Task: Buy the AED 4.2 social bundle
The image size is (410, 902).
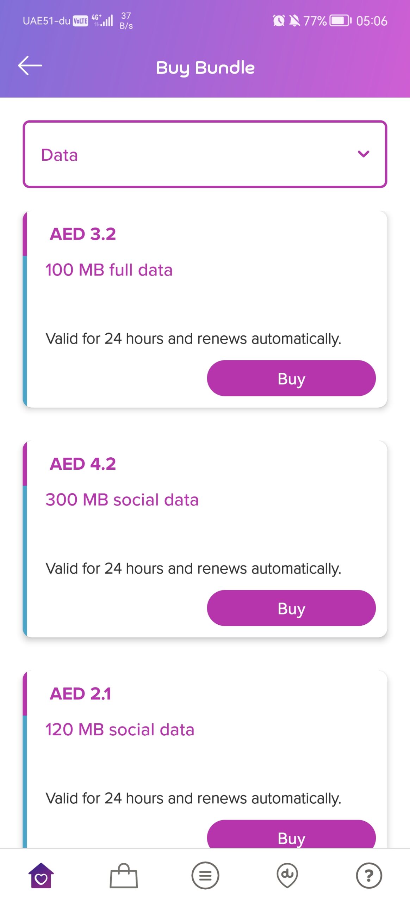Action: tap(291, 608)
